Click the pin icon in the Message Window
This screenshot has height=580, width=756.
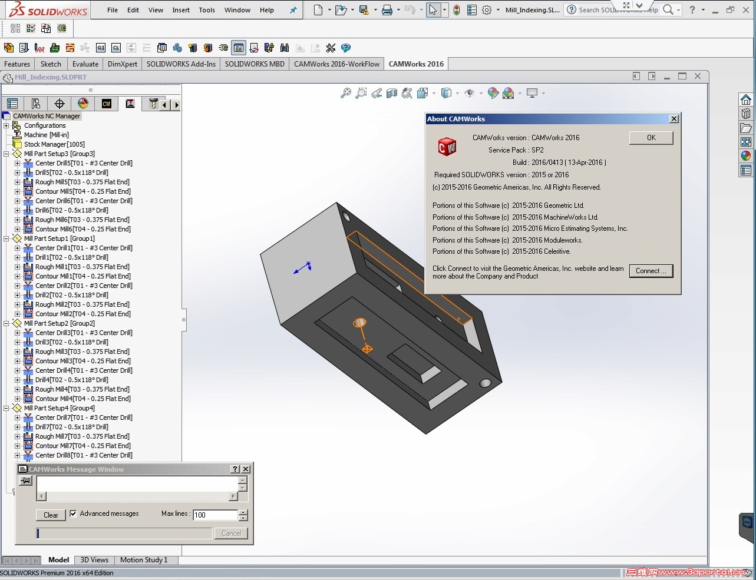pos(25,481)
